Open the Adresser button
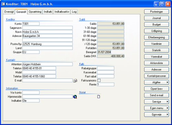Screen dimensions: 172x125 click(x=157, y=70)
